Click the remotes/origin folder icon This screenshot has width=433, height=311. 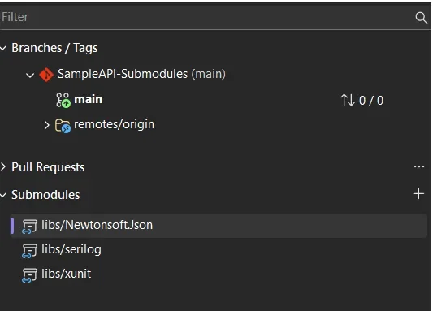click(63, 126)
